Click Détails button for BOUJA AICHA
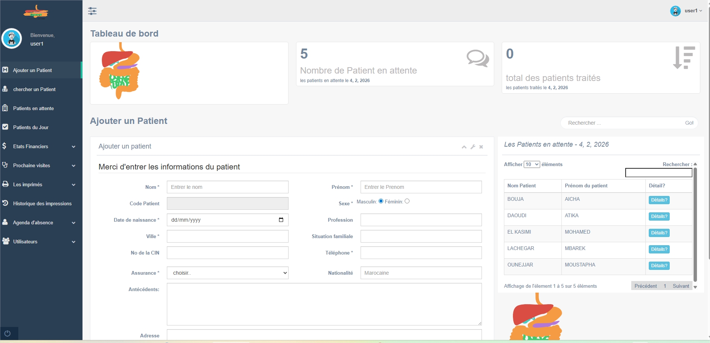Viewport: 710px width, 343px height. (659, 200)
